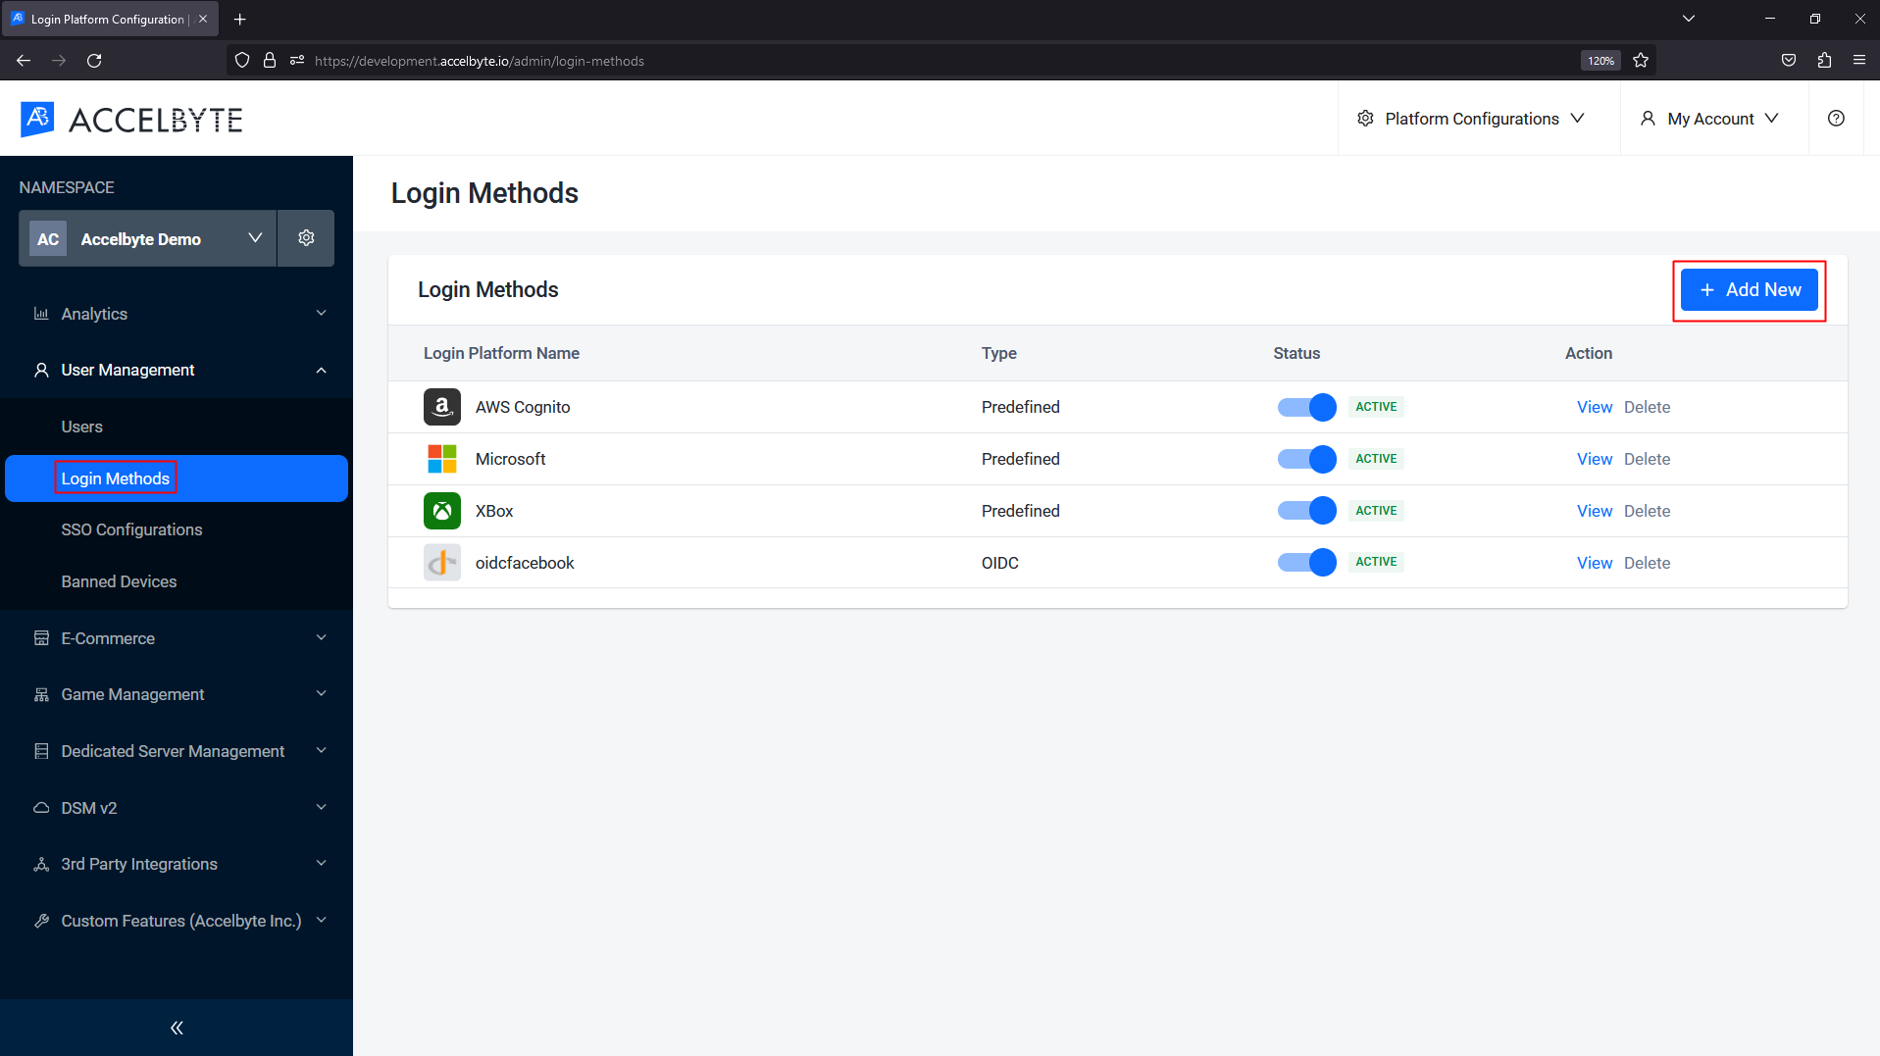The width and height of the screenshot is (1880, 1056).
Task: Delete the AWS Cognito login method
Action: click(x=1647, y=407)
